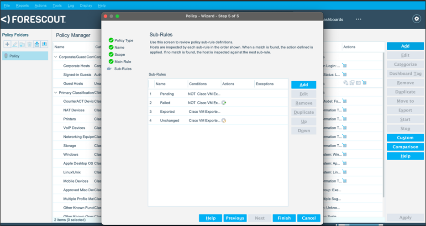The image size is (426, 226).
Task: Select the VoIP Devices policy
Action: pos(74,128)
